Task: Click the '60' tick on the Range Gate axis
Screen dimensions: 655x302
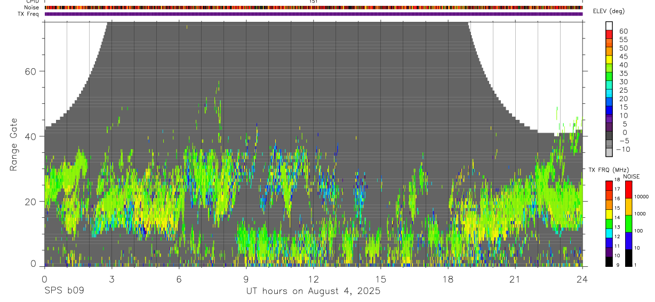Action: coord(31,71)
